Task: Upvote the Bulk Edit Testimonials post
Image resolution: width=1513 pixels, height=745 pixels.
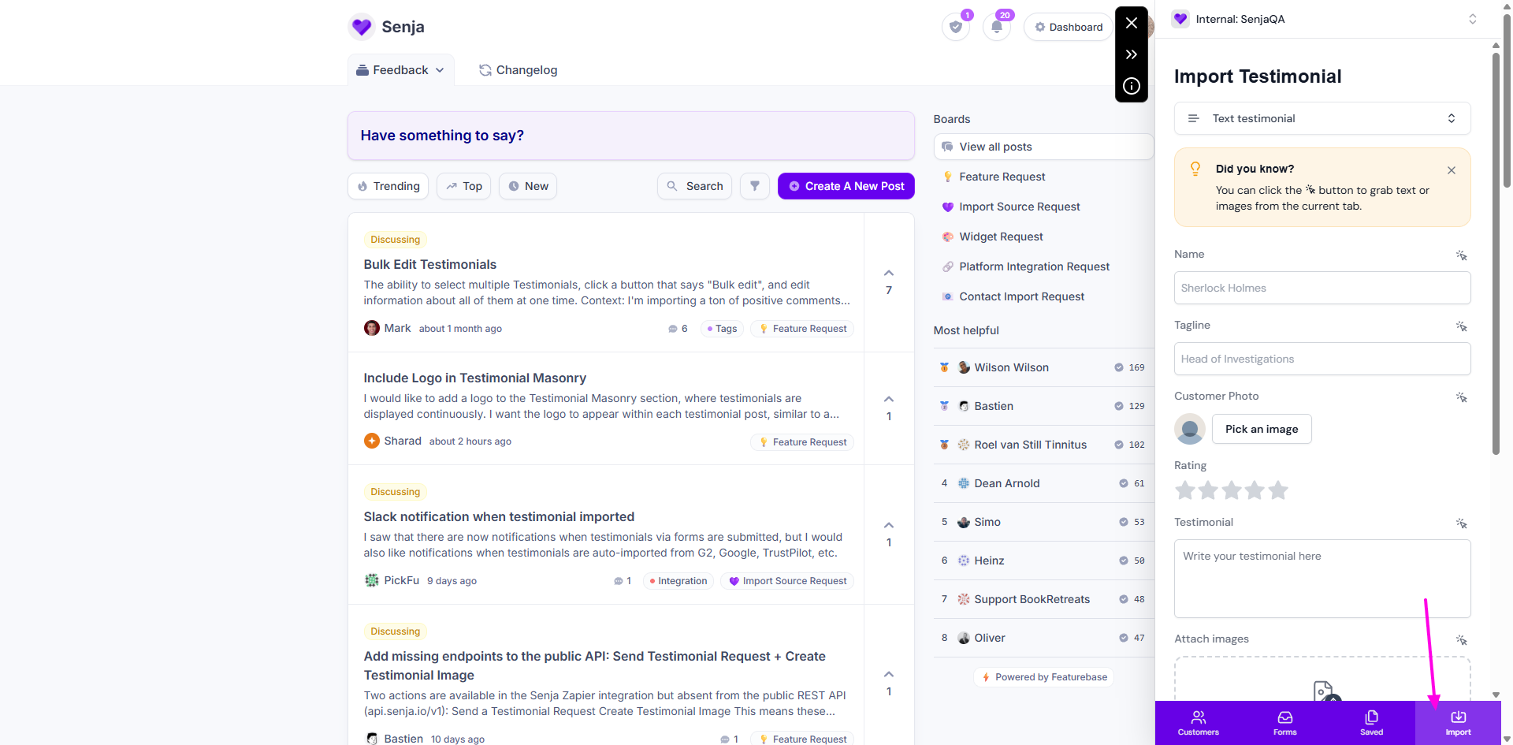Action: [x=889, y=274]
